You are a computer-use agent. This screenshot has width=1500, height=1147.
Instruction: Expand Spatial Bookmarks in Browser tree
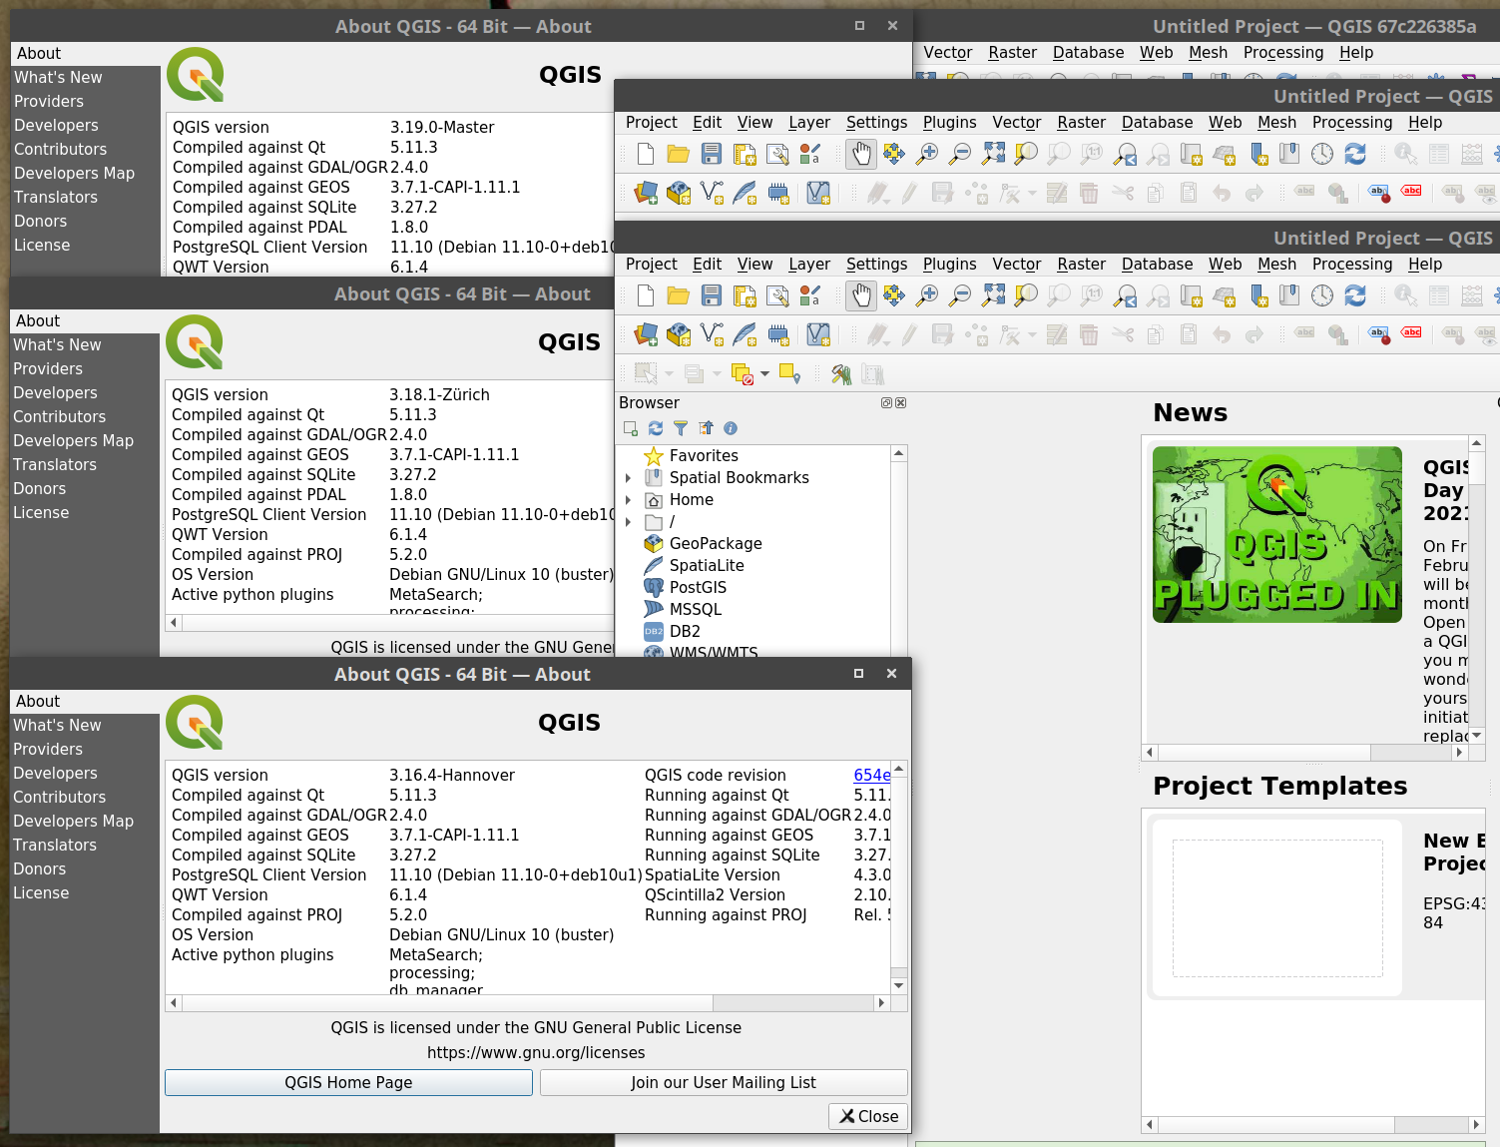click(628, 478)
